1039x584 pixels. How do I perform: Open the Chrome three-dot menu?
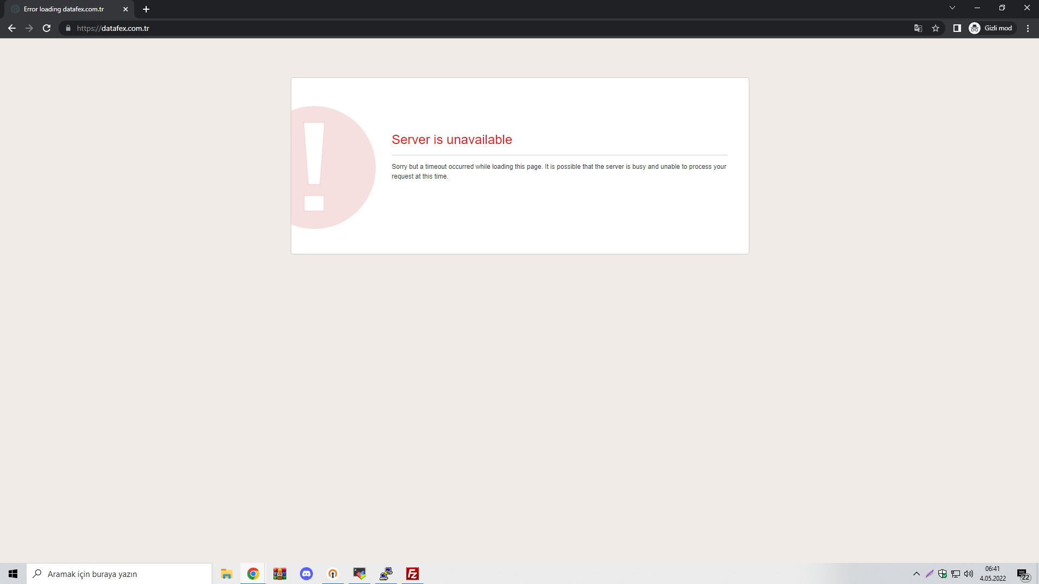(x=1028, y=28)
